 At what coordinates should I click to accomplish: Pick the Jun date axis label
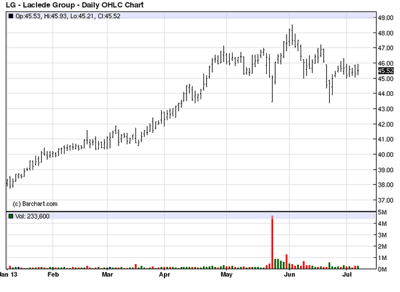point(288,274)
